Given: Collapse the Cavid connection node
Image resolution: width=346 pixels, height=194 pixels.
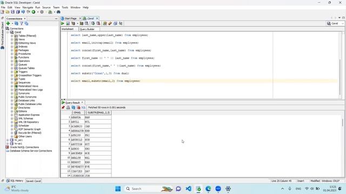Looking at the screenshot, I should [8, 32].
